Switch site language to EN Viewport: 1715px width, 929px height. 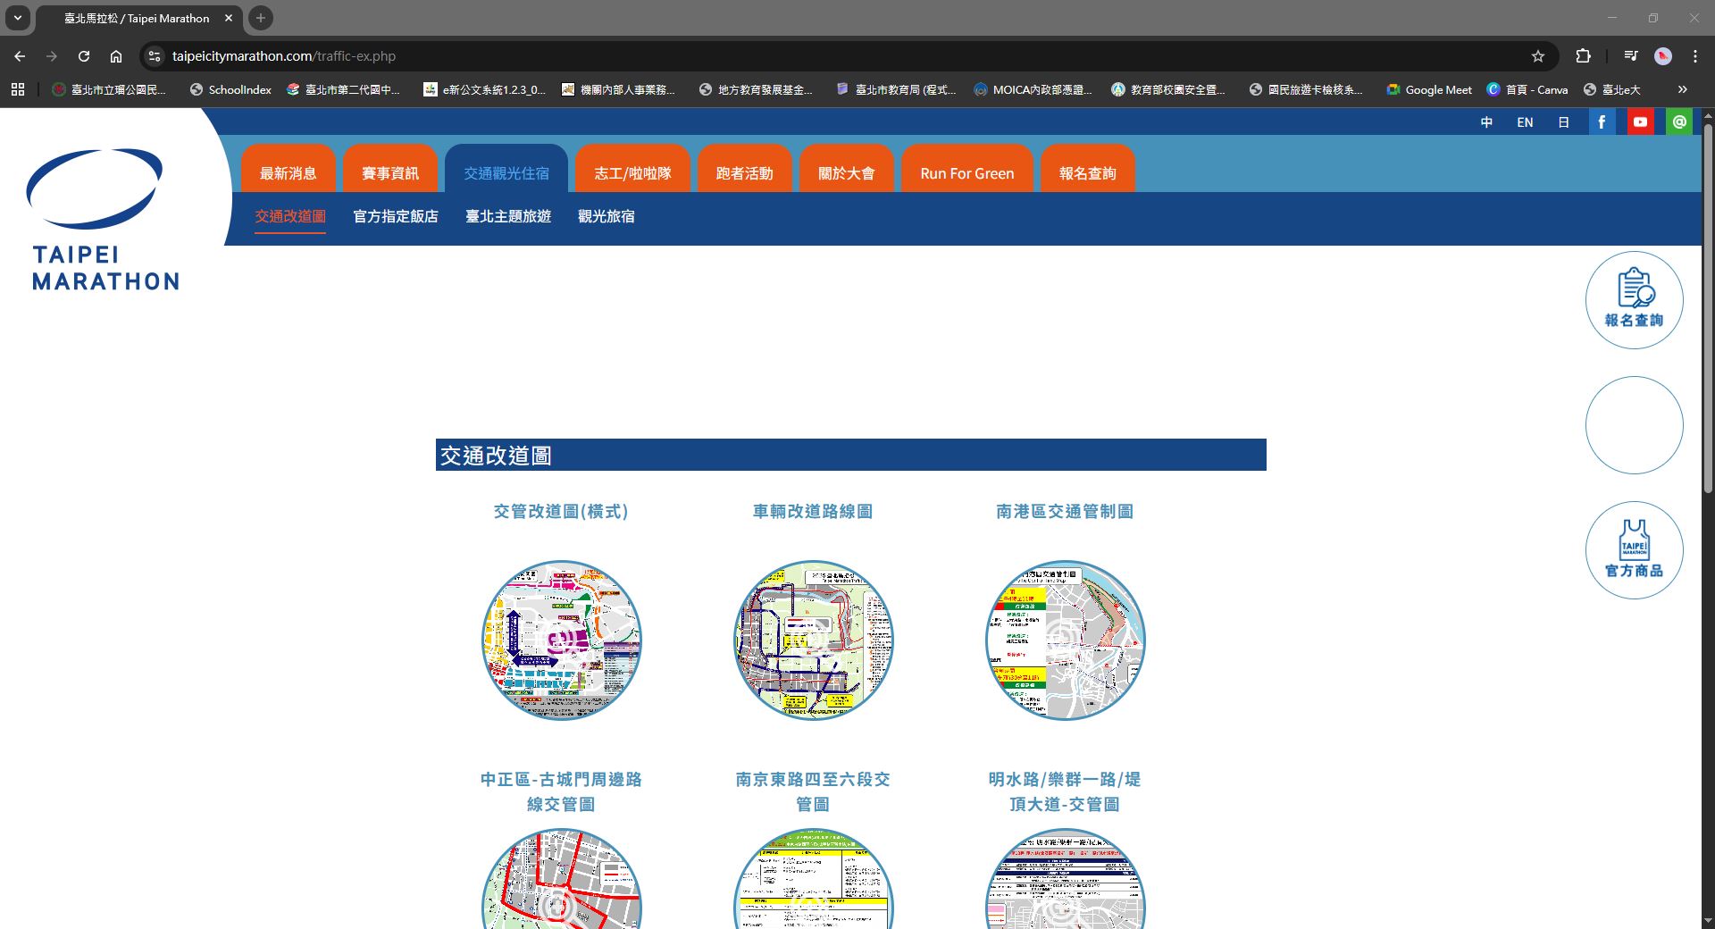1525,121
